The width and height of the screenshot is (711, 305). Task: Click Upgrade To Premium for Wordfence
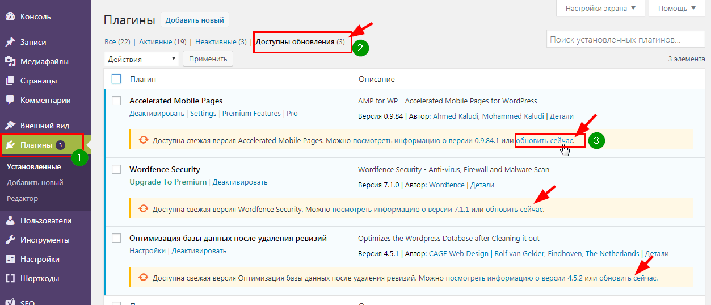tap(168, 182)
